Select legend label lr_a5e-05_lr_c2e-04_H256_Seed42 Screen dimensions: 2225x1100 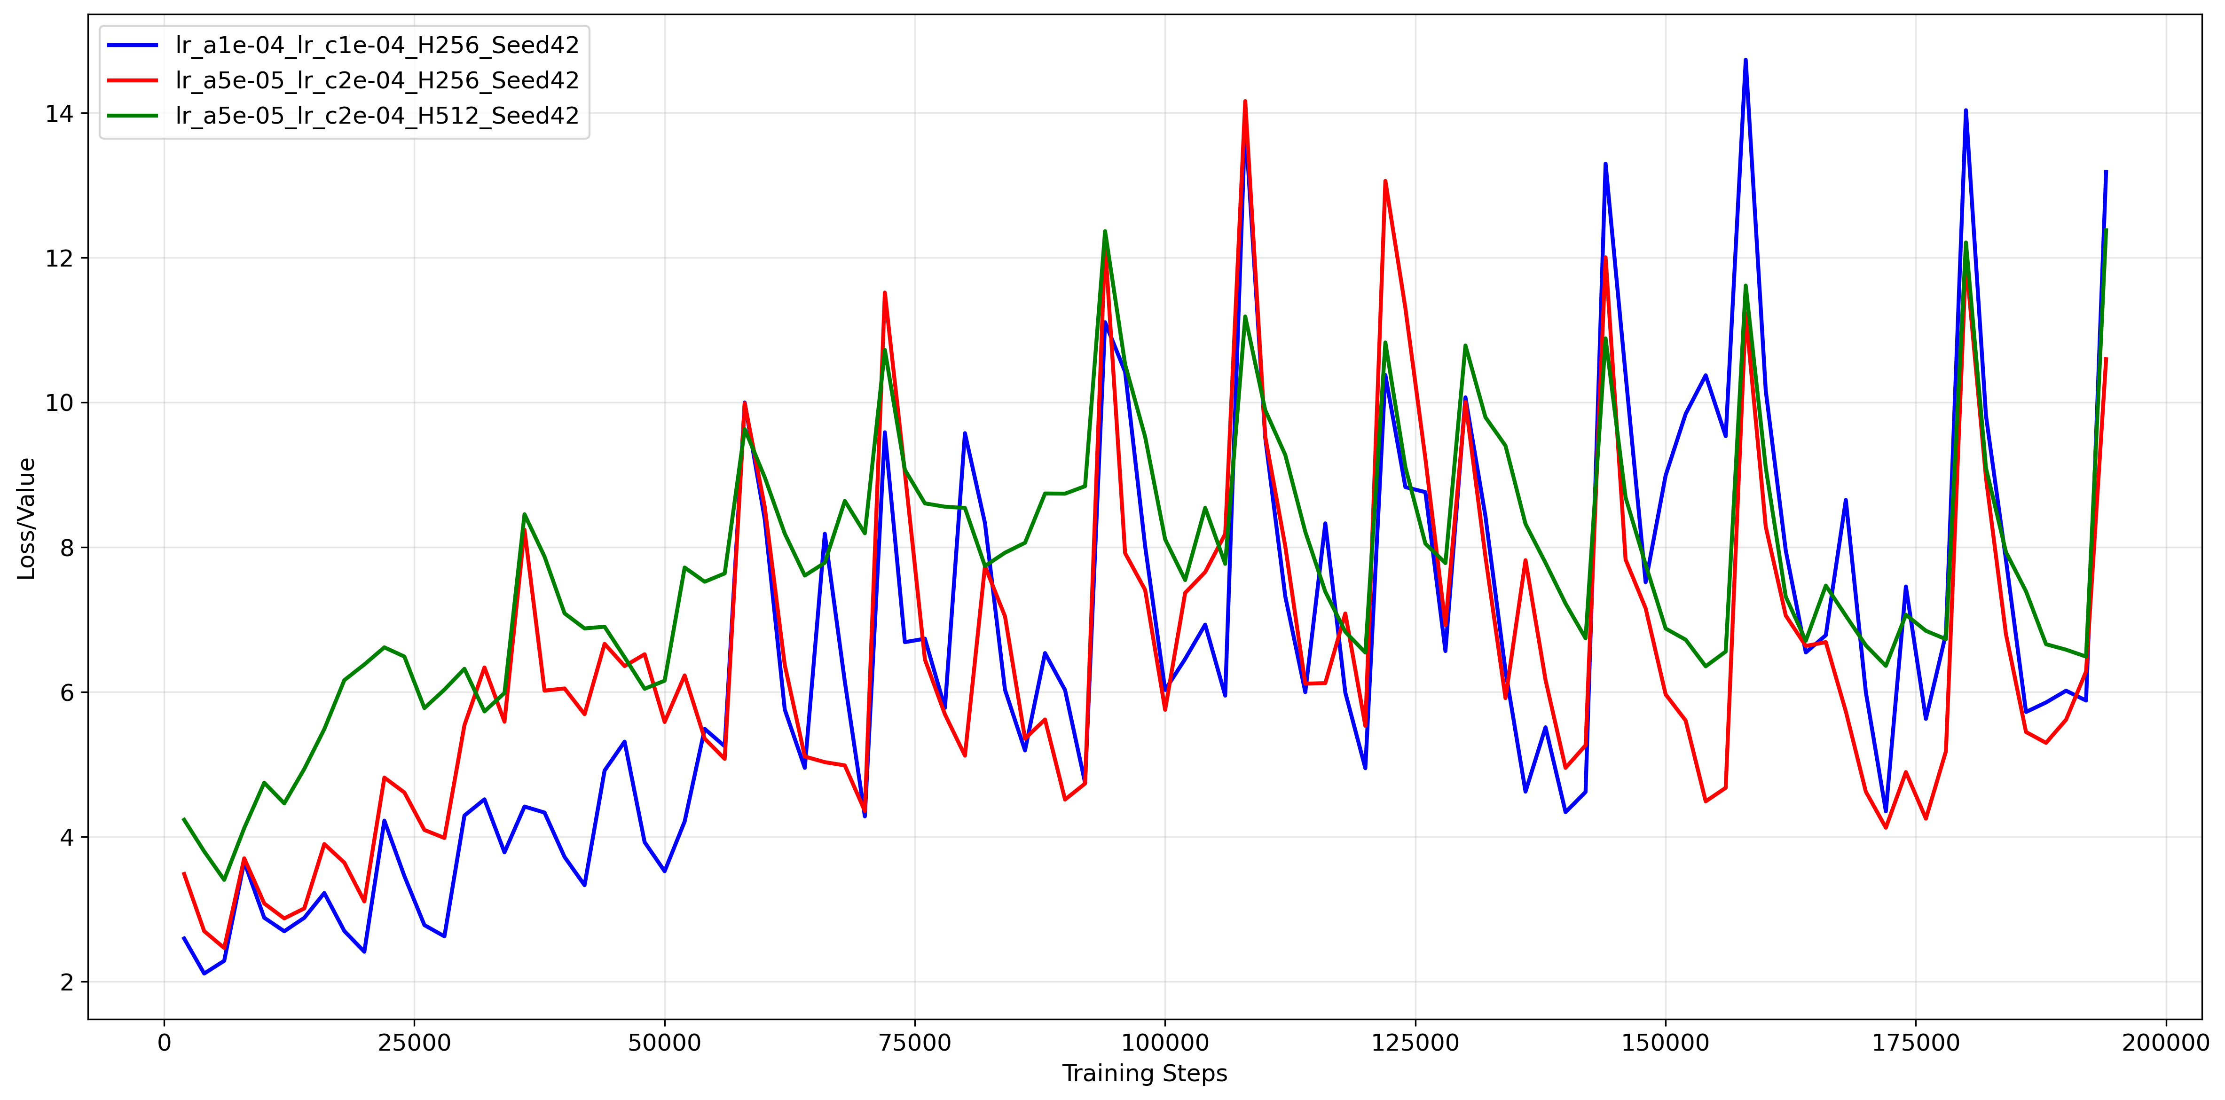coord(377,80)
